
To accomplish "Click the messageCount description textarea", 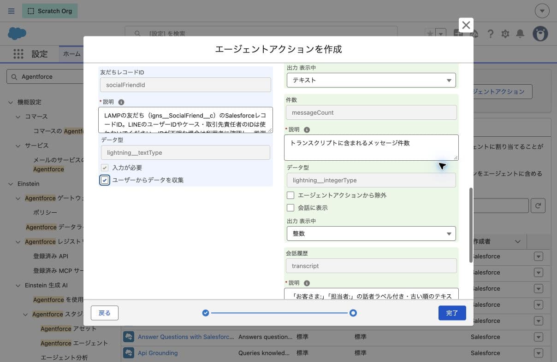I will 371,147.
